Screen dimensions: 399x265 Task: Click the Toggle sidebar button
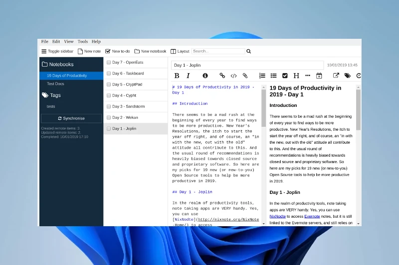(57, 51)
